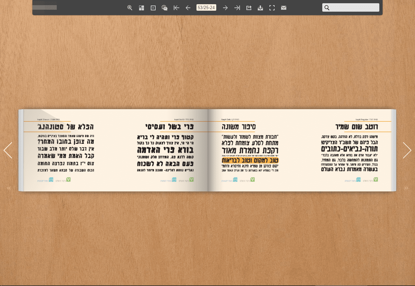Click the orange highlighted line 'טוב למקום וטוב לבריאות'

click(250, 160)
